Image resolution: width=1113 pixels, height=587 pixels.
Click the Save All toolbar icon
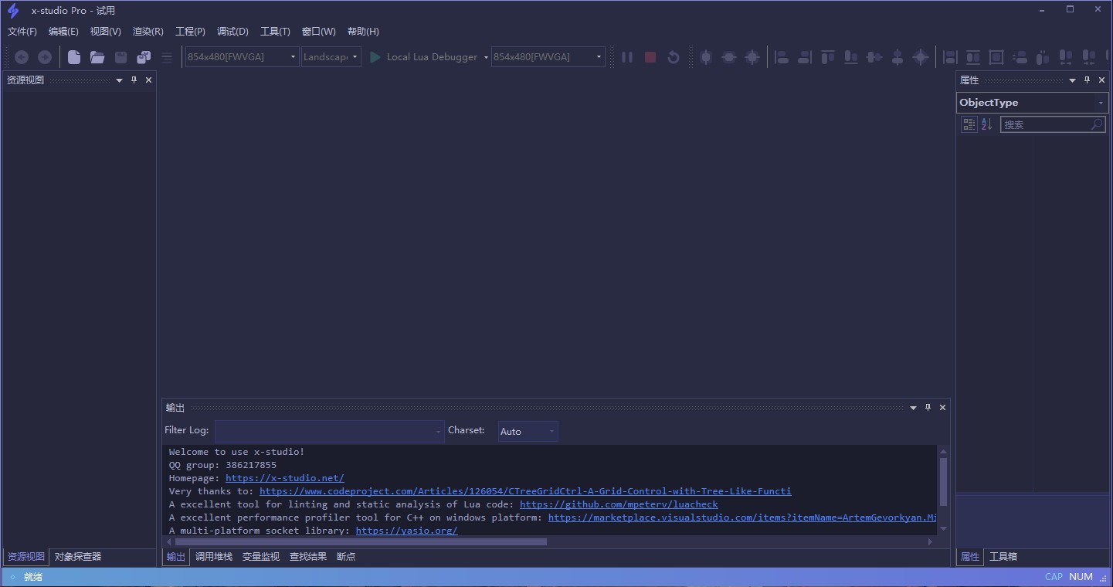click(144, 57)
